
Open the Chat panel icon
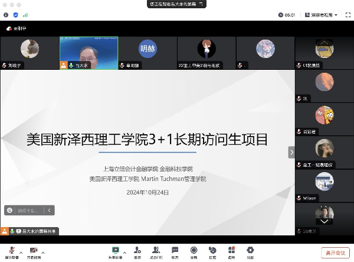tap(175, 250)
